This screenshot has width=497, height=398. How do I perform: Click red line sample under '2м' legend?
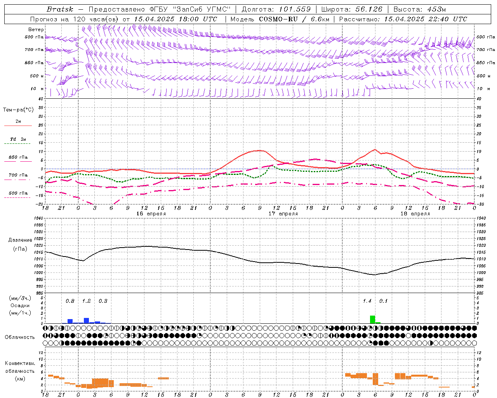coord(18,126)
